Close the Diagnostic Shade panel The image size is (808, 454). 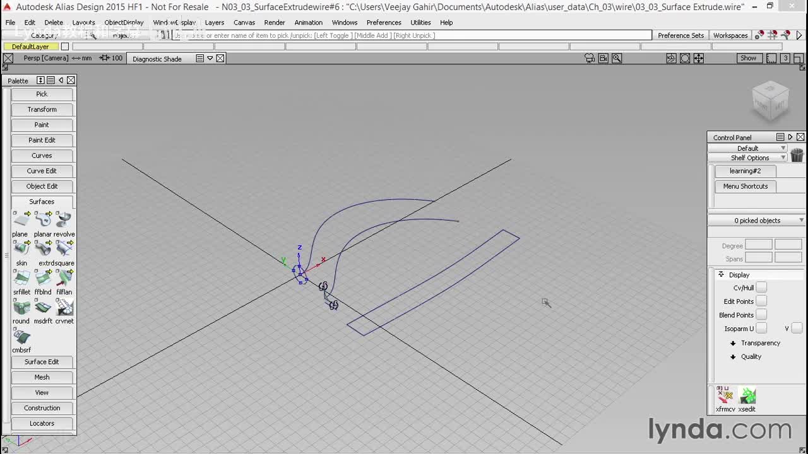pyautogui.click(x=220, y=58)
